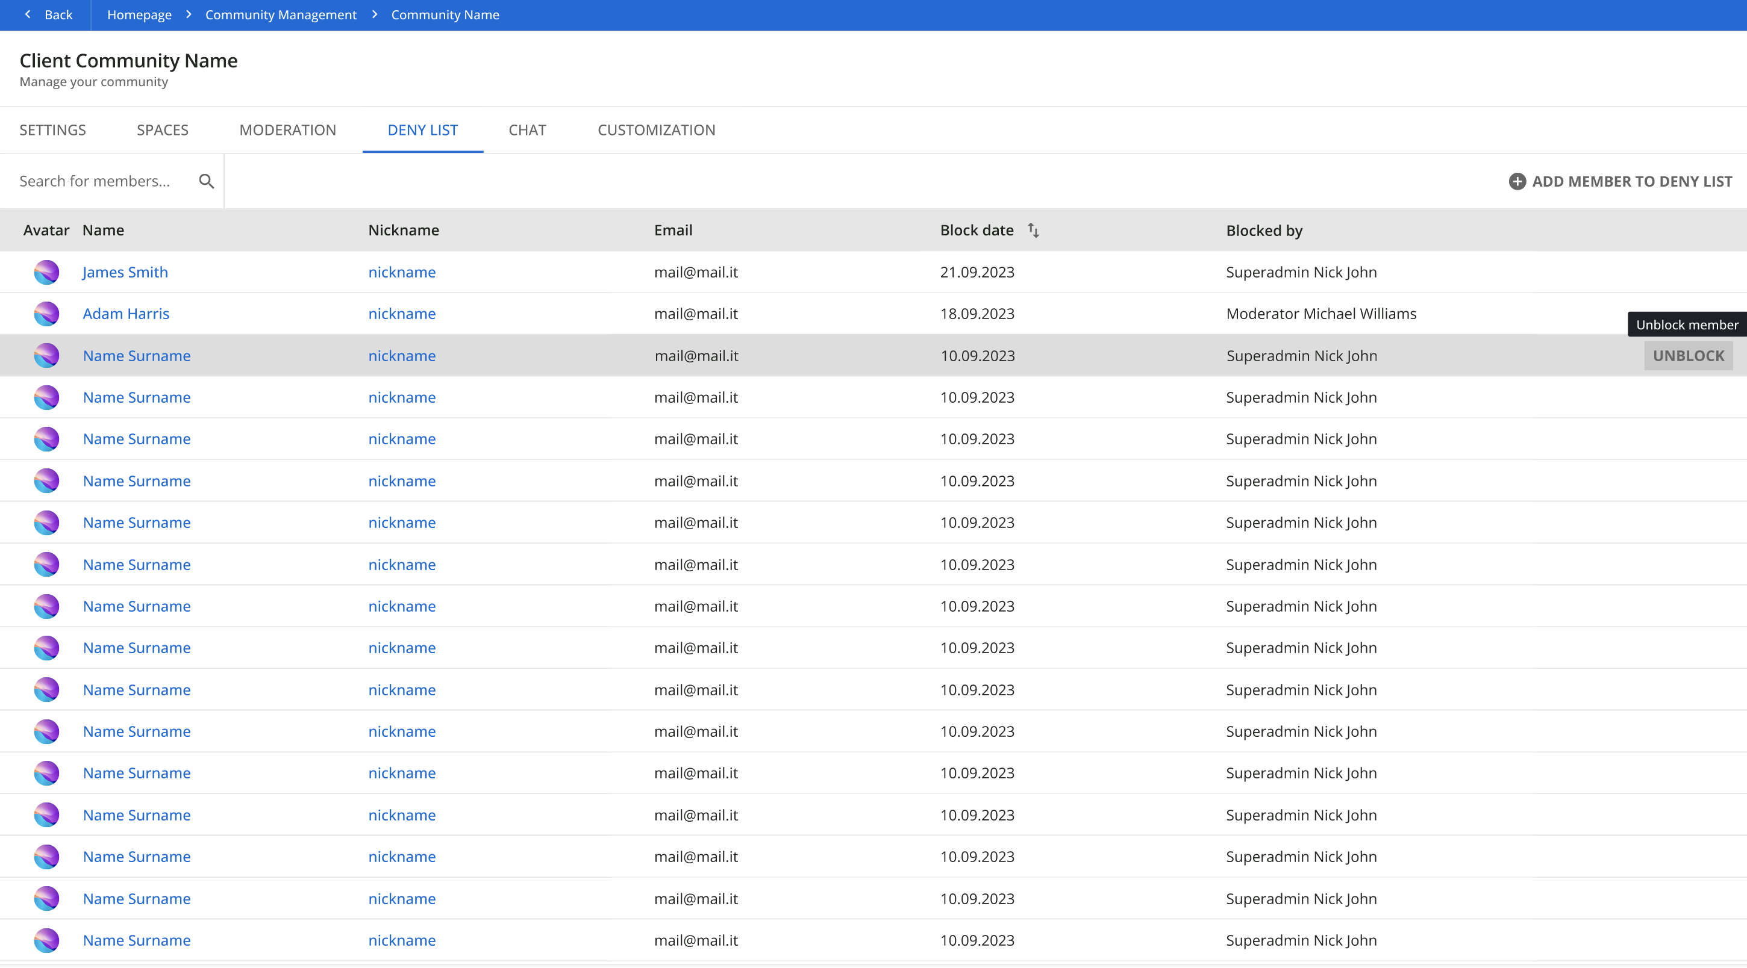Click James Smith's avatar image
The image size is (1747, 968).
[46, 272]
